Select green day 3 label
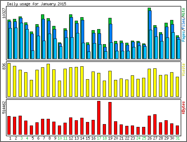The height and width of the screenshot is (142, 187). coord(21,138)
